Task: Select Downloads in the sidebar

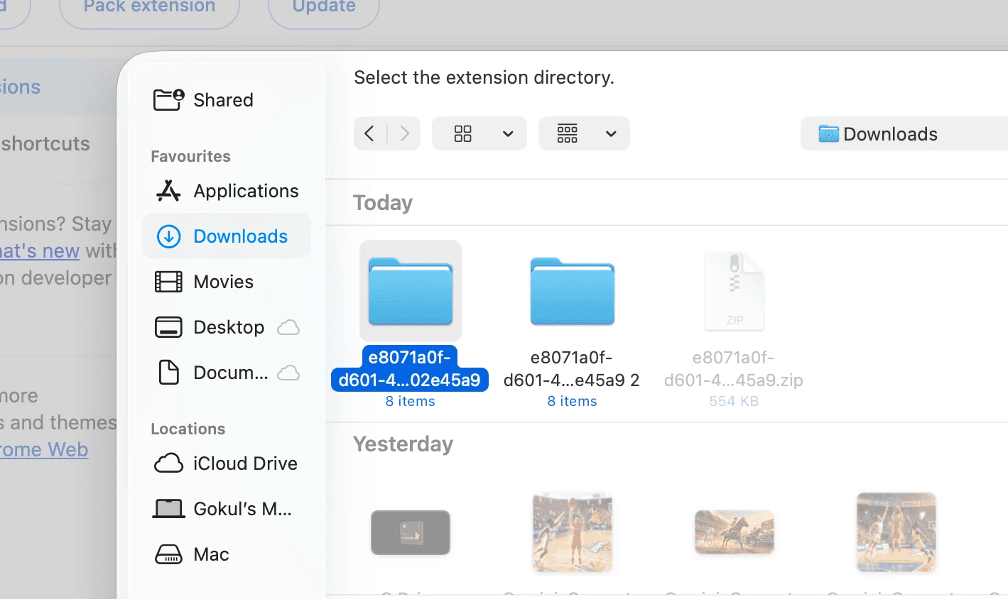Action: [226, 236]
